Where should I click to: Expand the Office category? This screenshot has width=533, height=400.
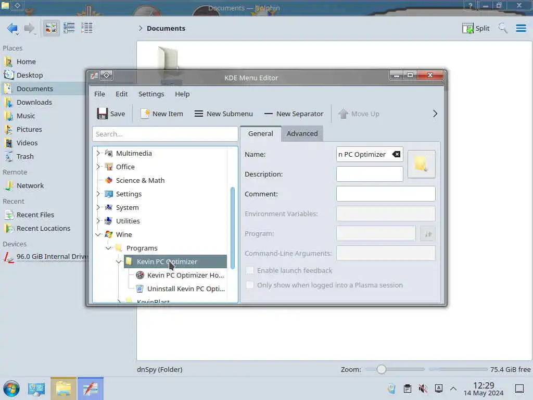point(98,167)
